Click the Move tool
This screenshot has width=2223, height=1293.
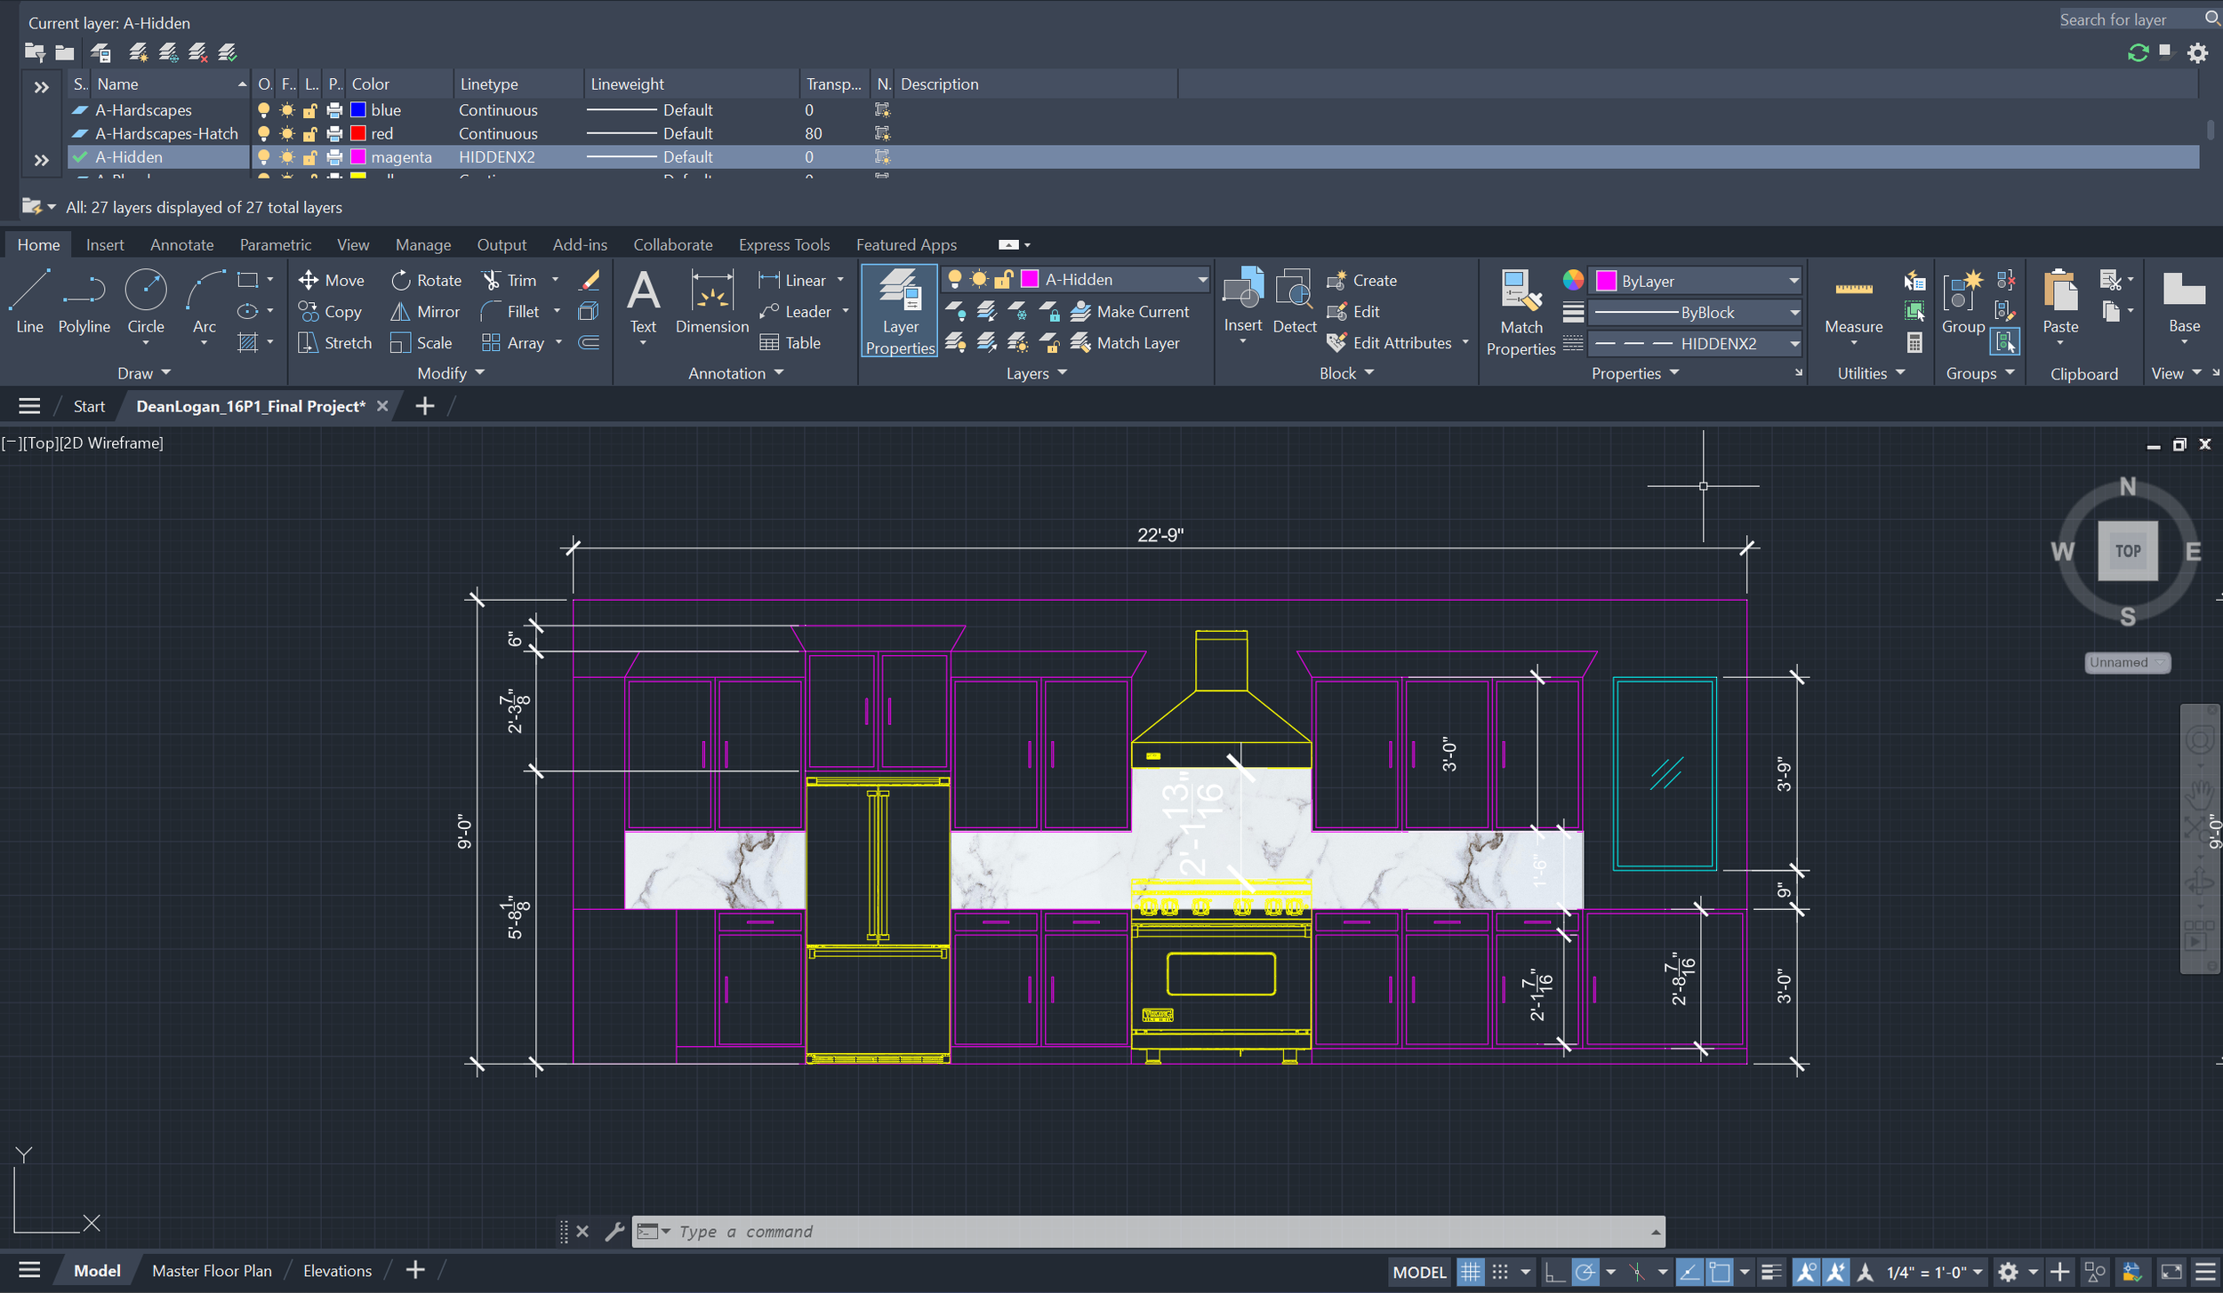(x=332, y=280)
